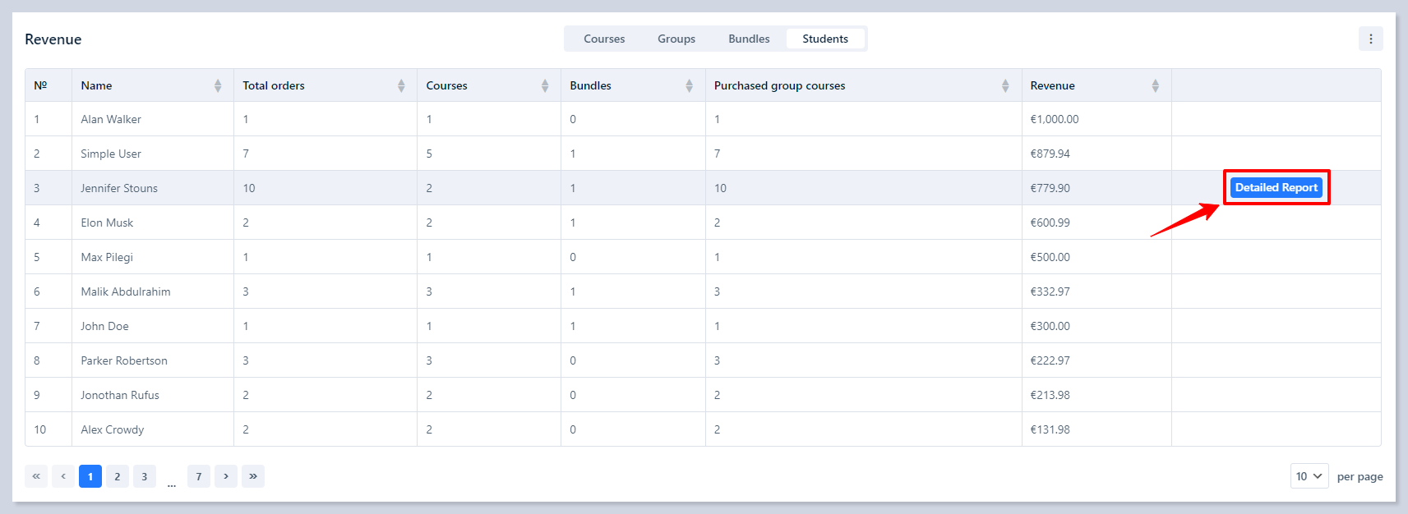
Task: Switch to the Bundles tab
Action: (749, 39)
